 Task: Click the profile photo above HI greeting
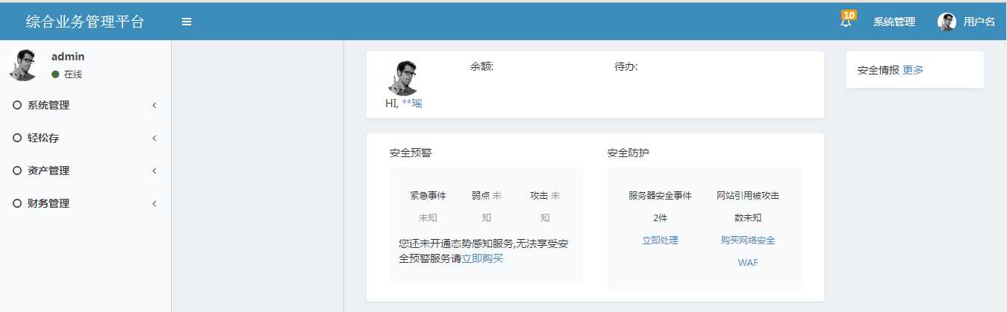click(x=404, y=77)
